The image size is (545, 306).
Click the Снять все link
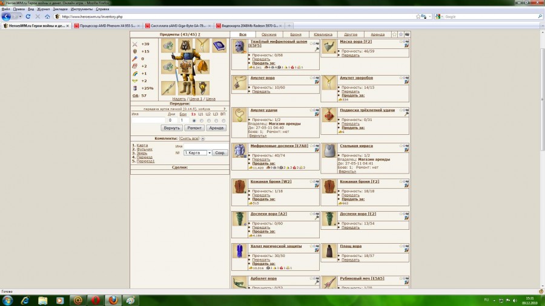pyautogui.click(x=189, y=138)
